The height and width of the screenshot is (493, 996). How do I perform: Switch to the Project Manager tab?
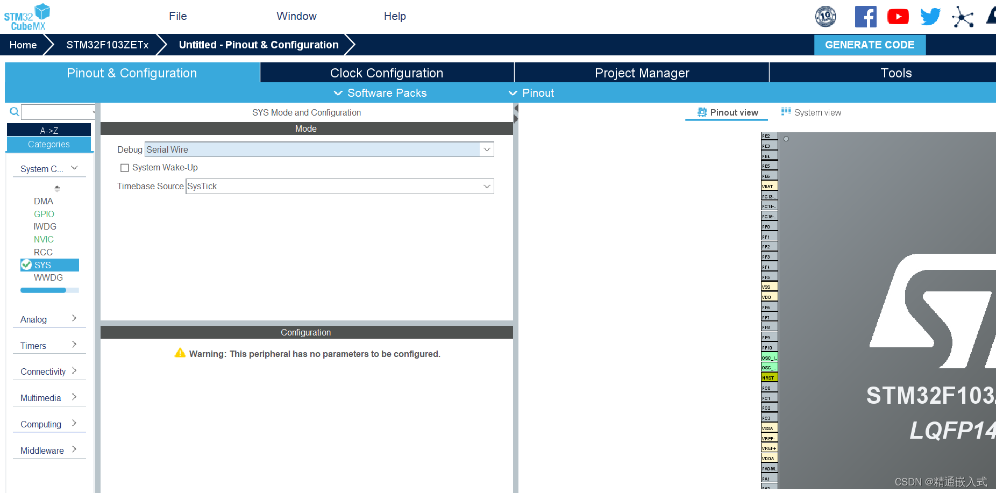click(642, 73)
